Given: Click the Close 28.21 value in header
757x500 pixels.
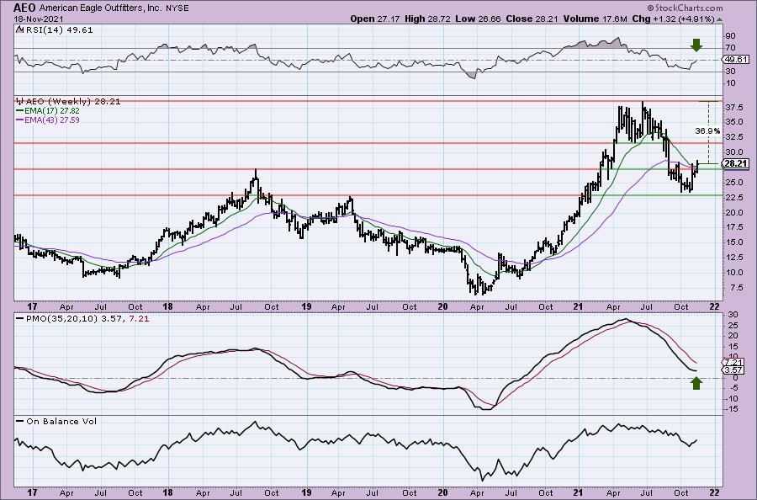Looking at the screenshot, I should coord(532,19).
